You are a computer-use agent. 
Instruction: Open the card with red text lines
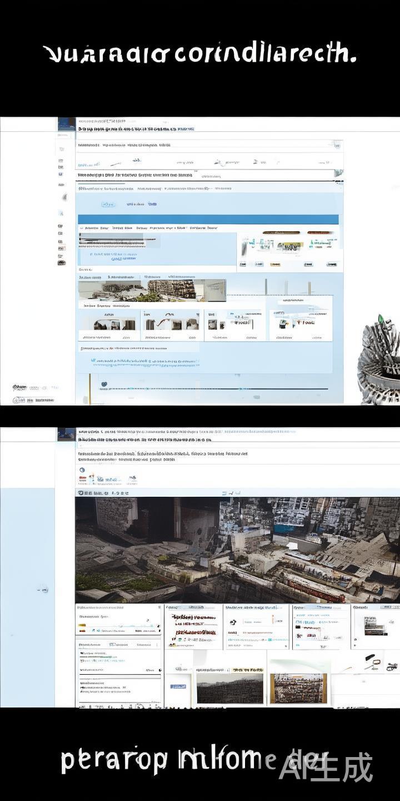192,626
